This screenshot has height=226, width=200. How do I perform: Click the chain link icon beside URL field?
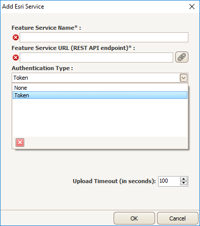pos(182,57)
